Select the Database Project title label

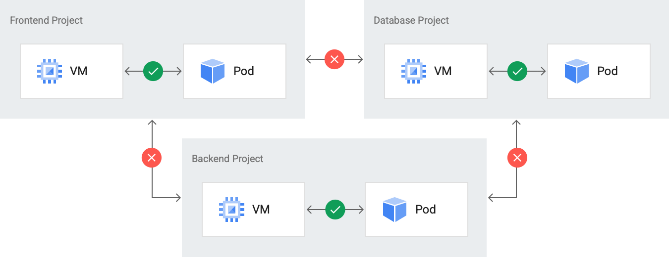coord(411,20)
